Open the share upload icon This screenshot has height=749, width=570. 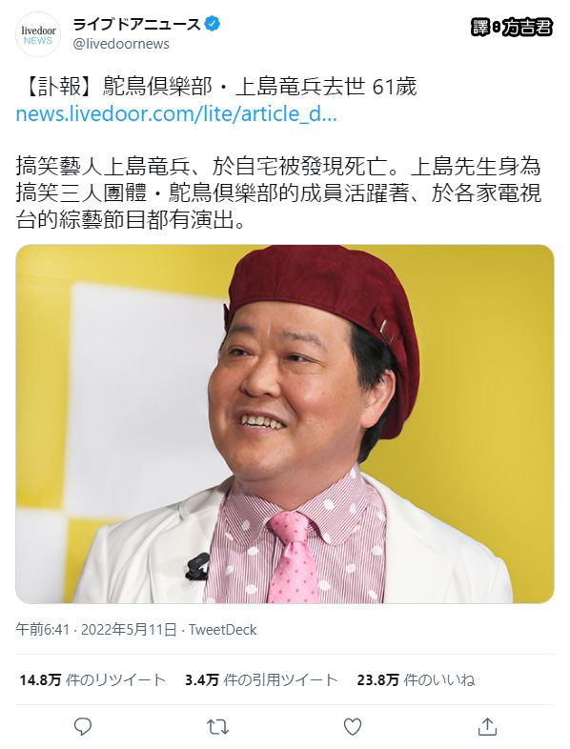click(x=487, y=726)
